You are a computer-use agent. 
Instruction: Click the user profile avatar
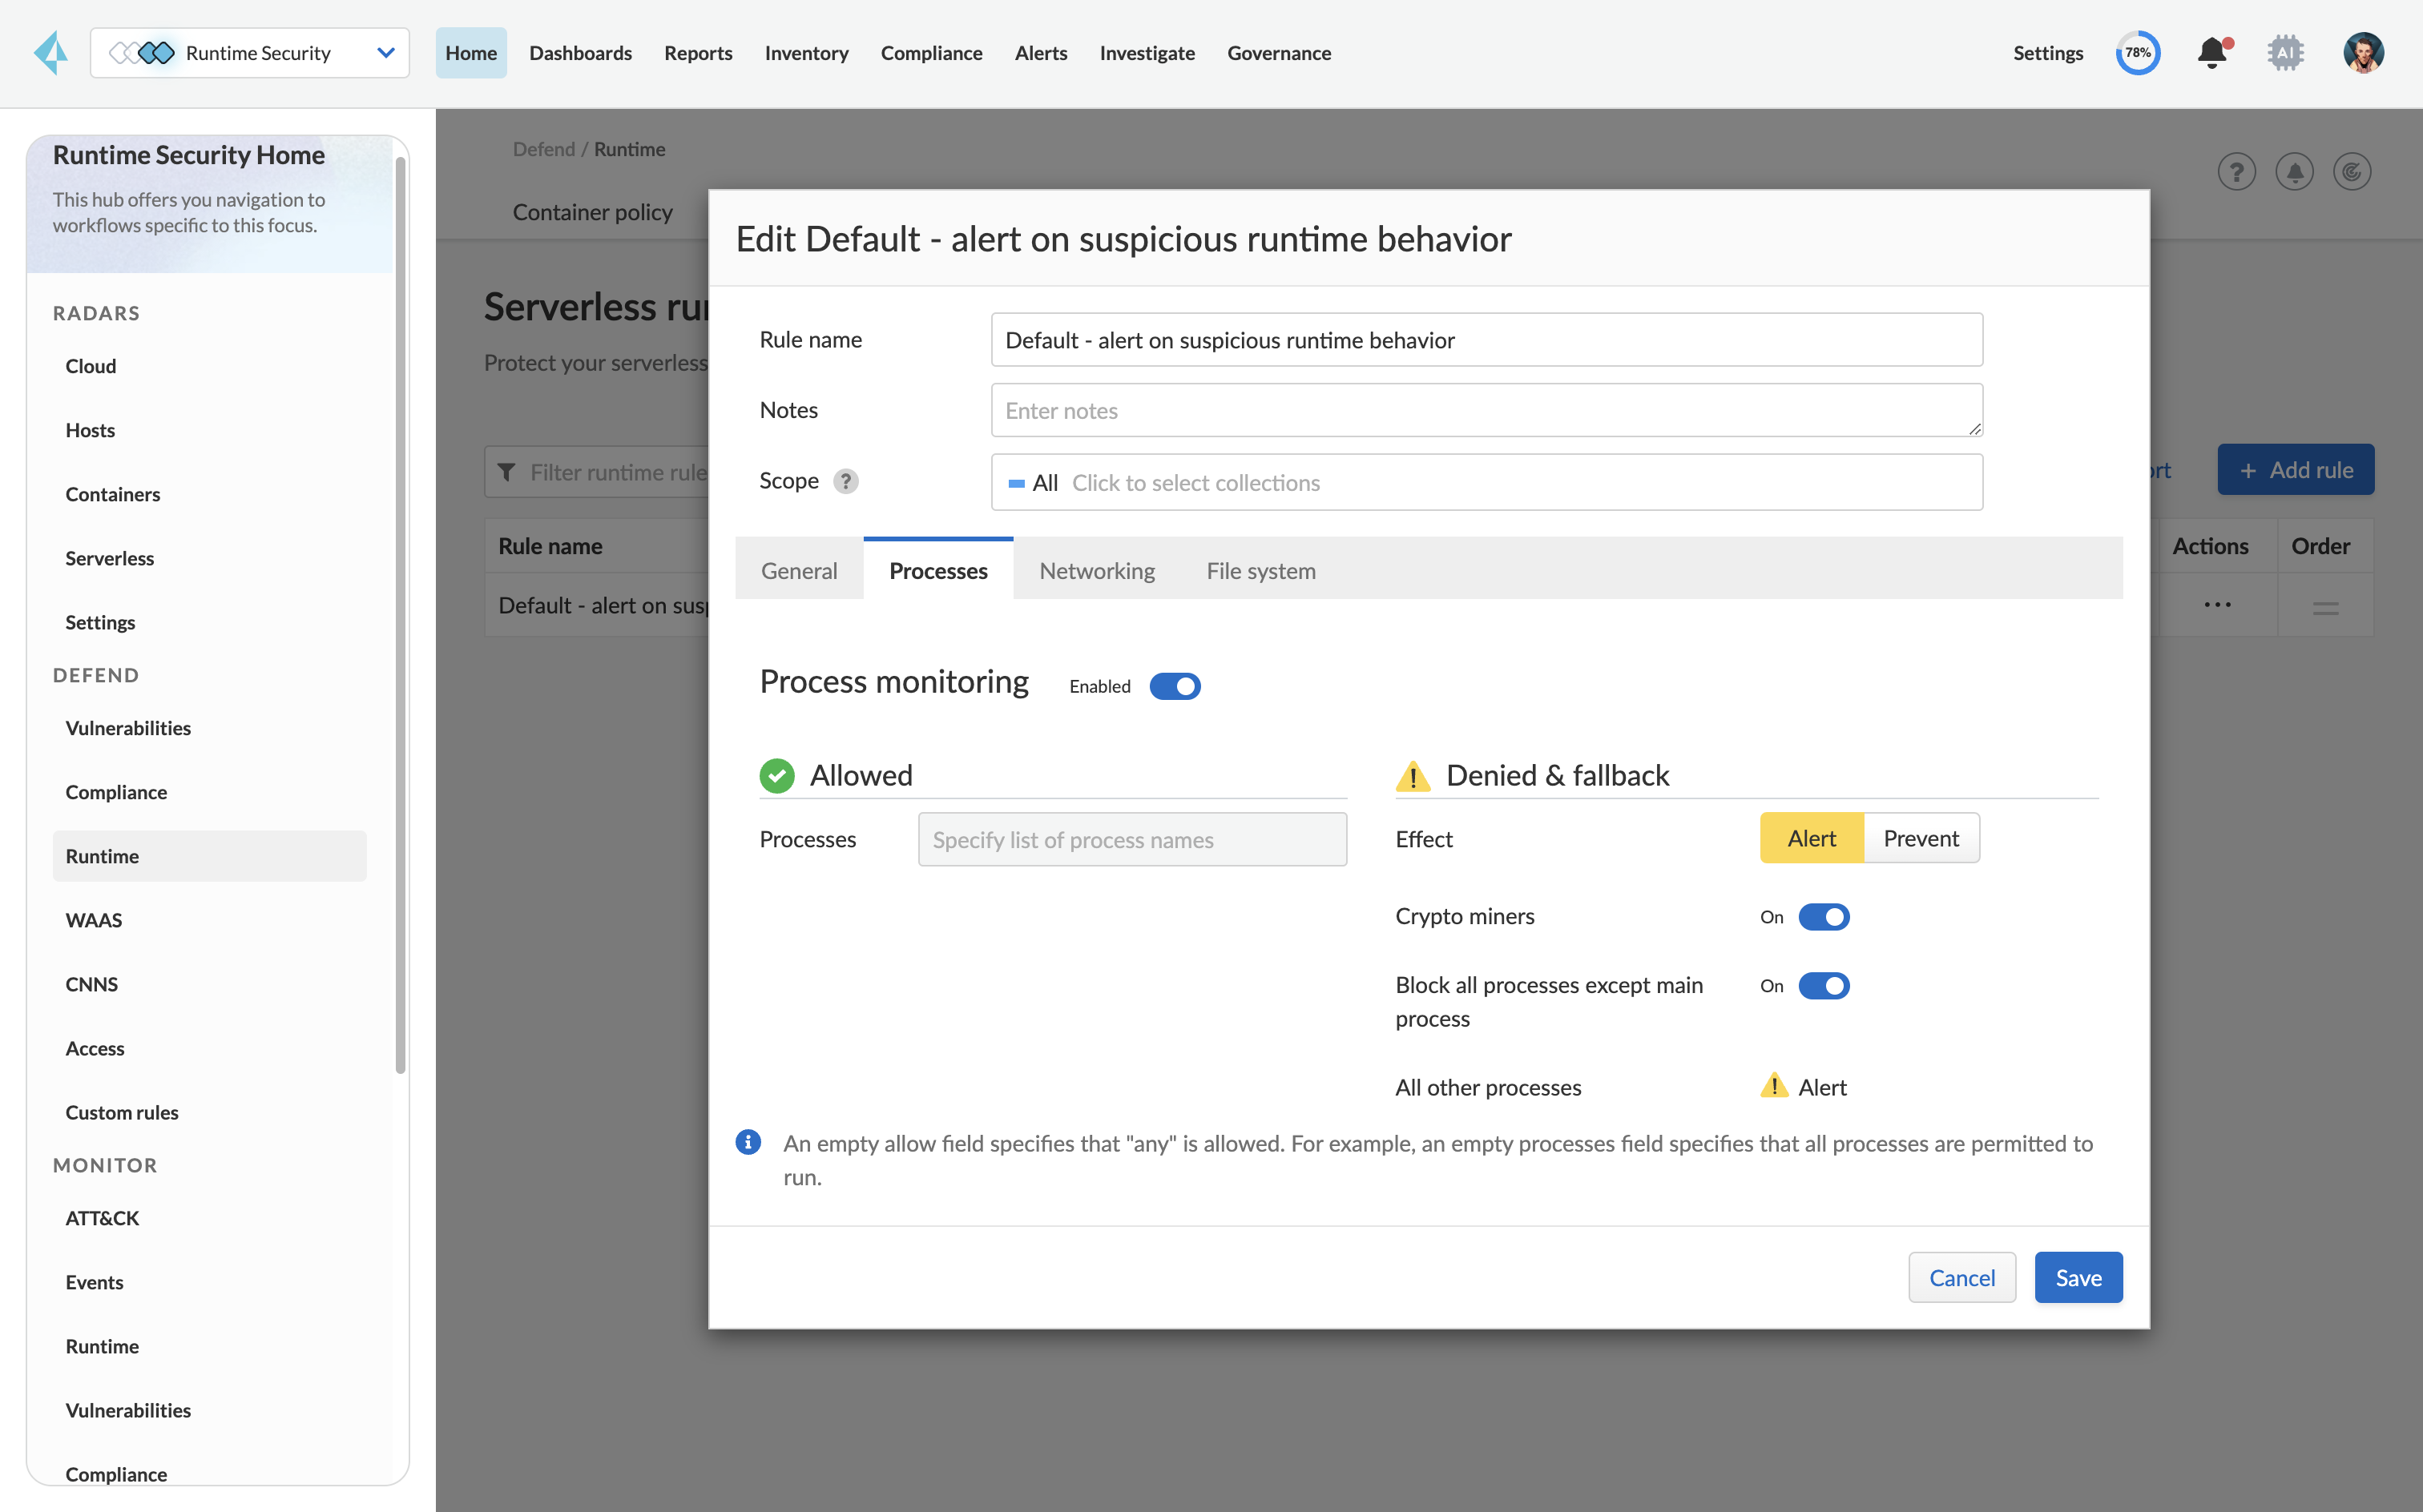[x=2362, y=53]
